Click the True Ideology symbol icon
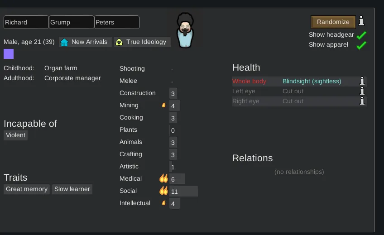Viewport: 384px width, 235px height. click(119, 42)
